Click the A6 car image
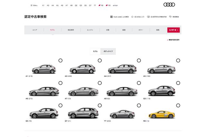 [x=44, y=91]
